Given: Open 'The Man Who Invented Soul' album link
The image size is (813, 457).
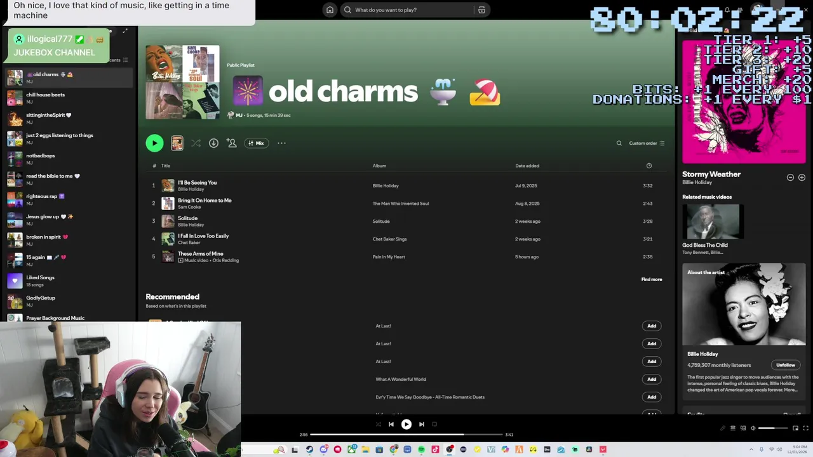Looking at the screenshot, I should click(400, 203).
